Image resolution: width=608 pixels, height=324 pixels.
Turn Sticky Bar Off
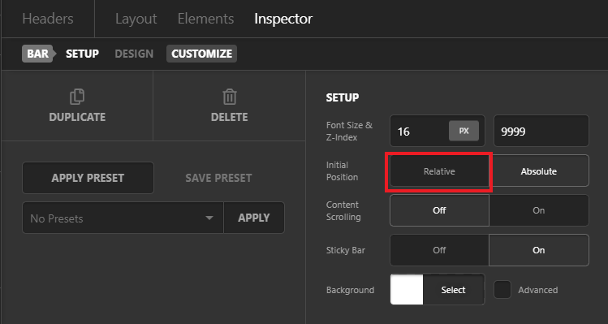point(439,250)
